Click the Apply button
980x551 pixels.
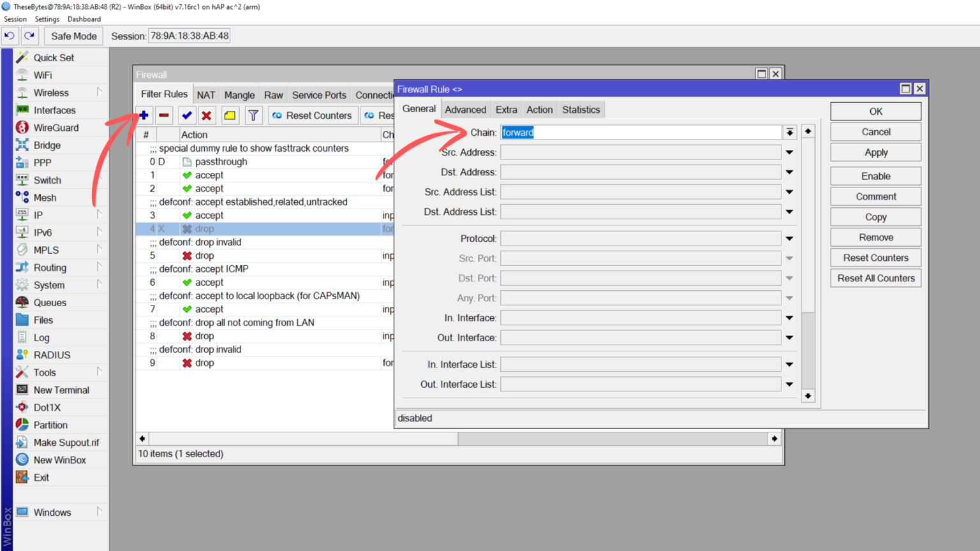875,152
